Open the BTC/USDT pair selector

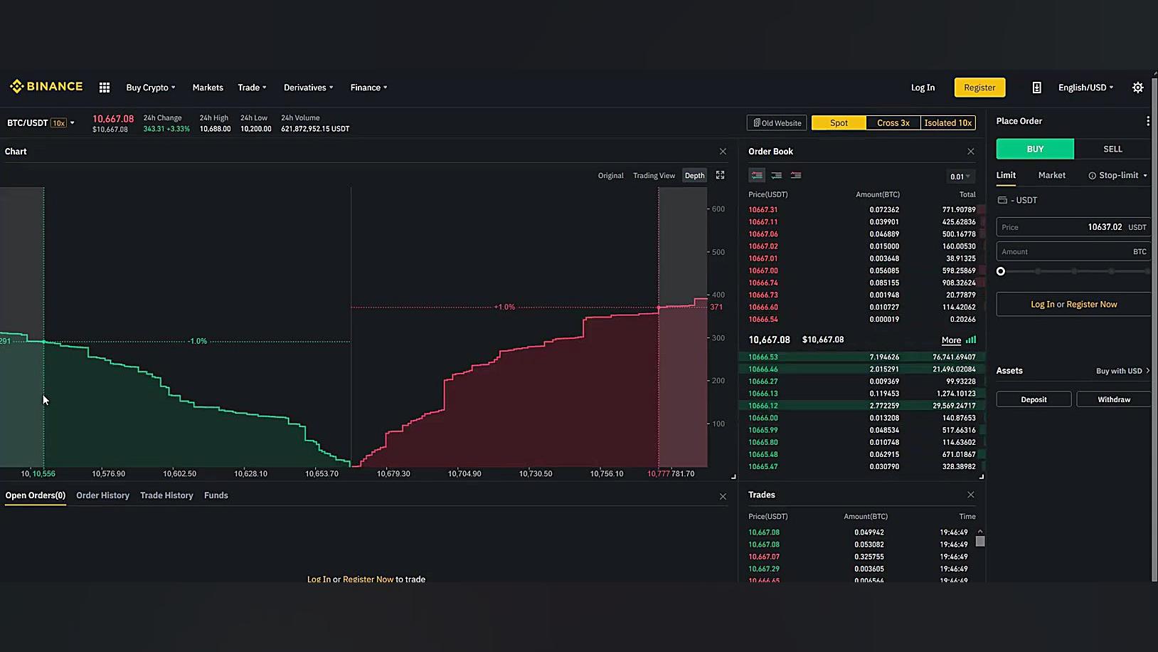coord(41,123)
